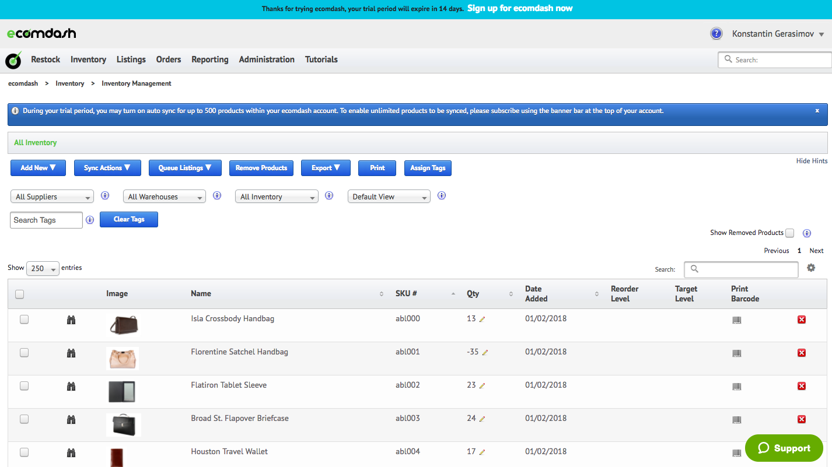Edit quantity pencil for Florentine Satchel Handbag
The image size is (832, 467).
tap(485, 353)
